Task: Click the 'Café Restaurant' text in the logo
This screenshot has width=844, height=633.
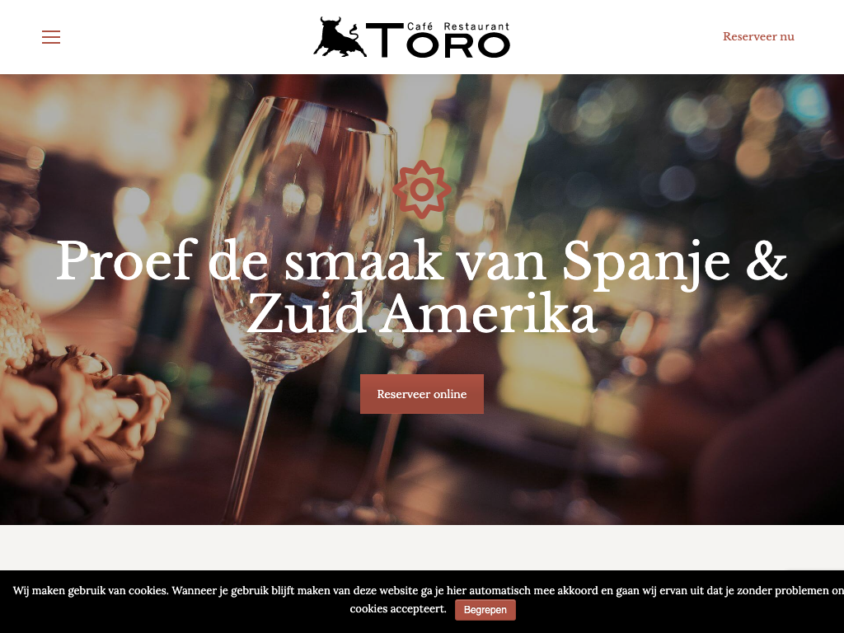Action: [x=458, y=26]
